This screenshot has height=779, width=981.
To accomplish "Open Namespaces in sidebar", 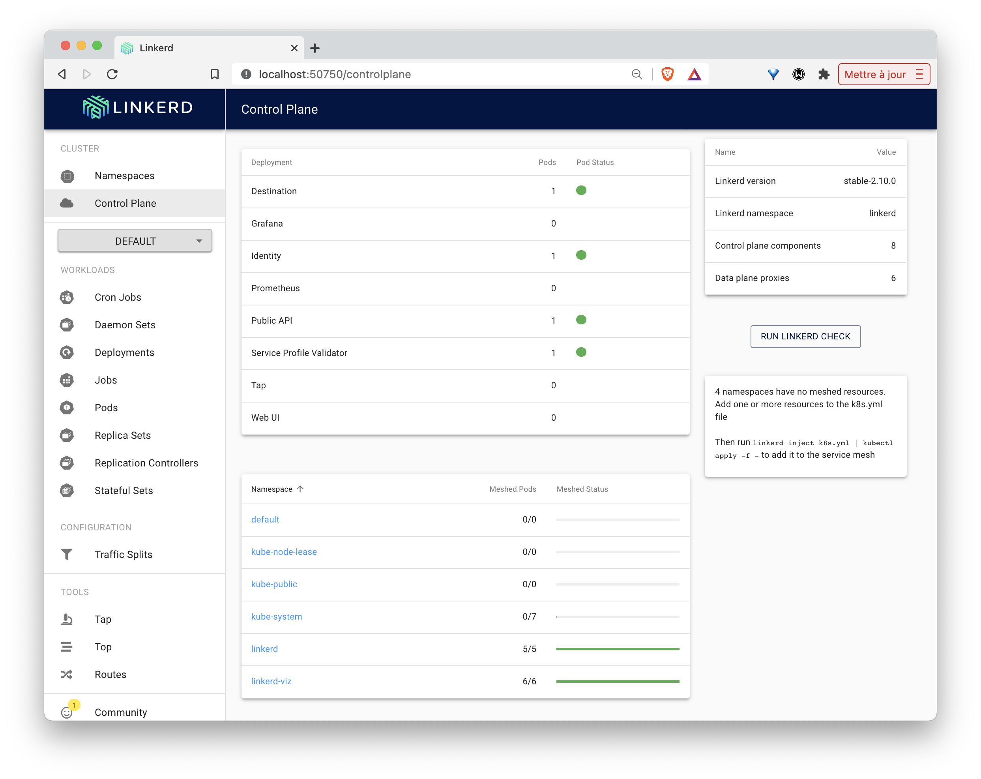I will [x=135, y=176].
